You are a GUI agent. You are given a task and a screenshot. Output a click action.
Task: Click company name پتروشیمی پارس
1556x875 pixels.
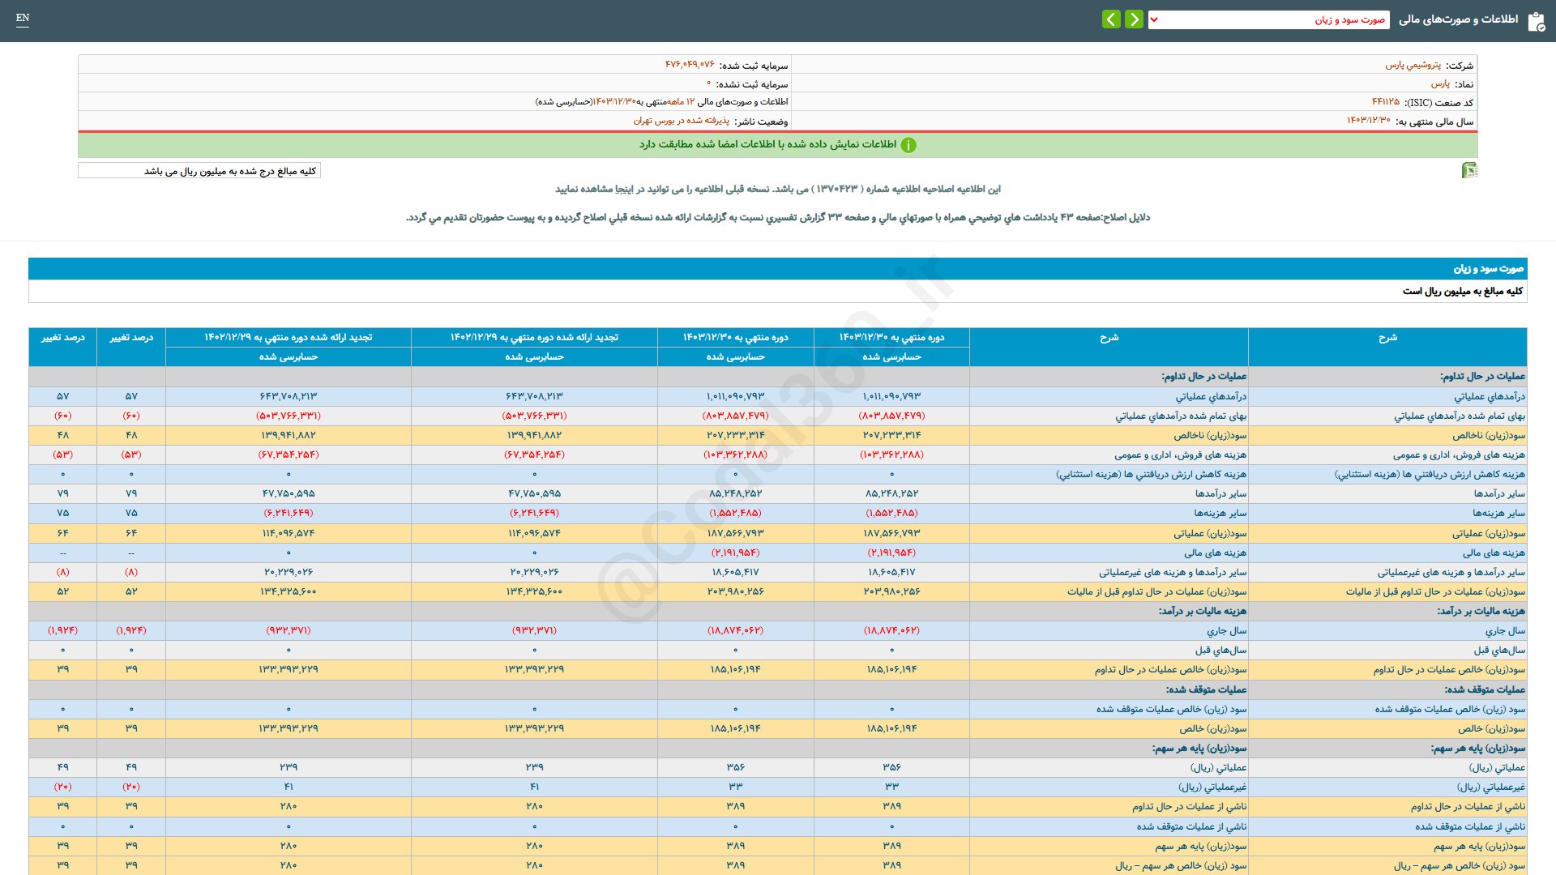pyautogui.click(x=1413, y=65)
